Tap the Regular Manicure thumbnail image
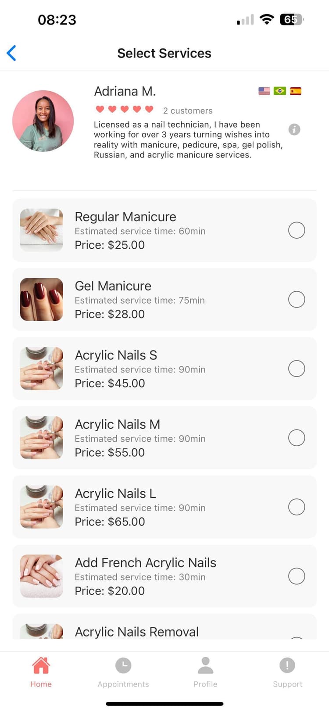 tap(42, 230)
